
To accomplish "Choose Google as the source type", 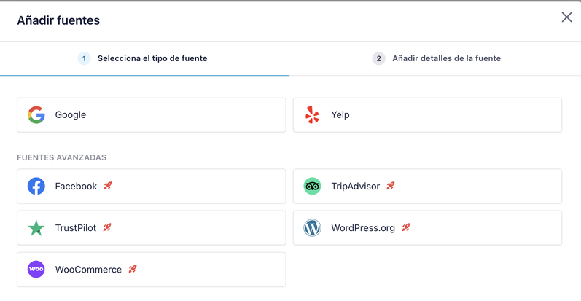I will pos(151,114).
